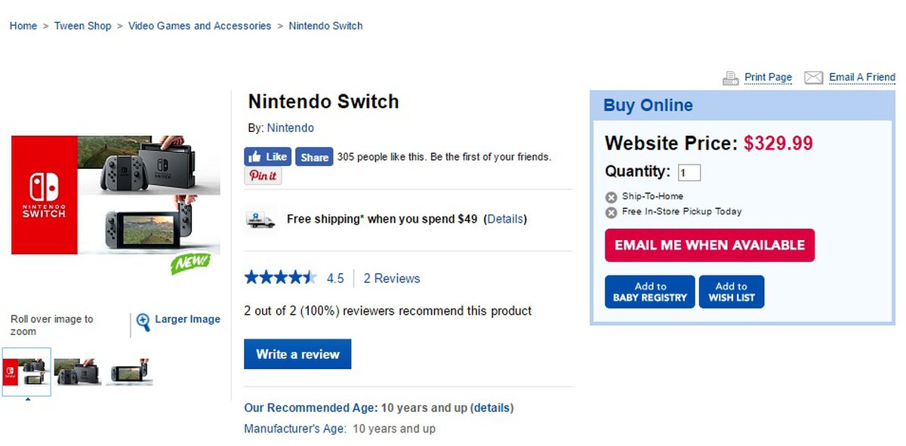Screen dimensions: 906x446
Task: Click the printer icon beside Print Page
Action: (730, 78)
